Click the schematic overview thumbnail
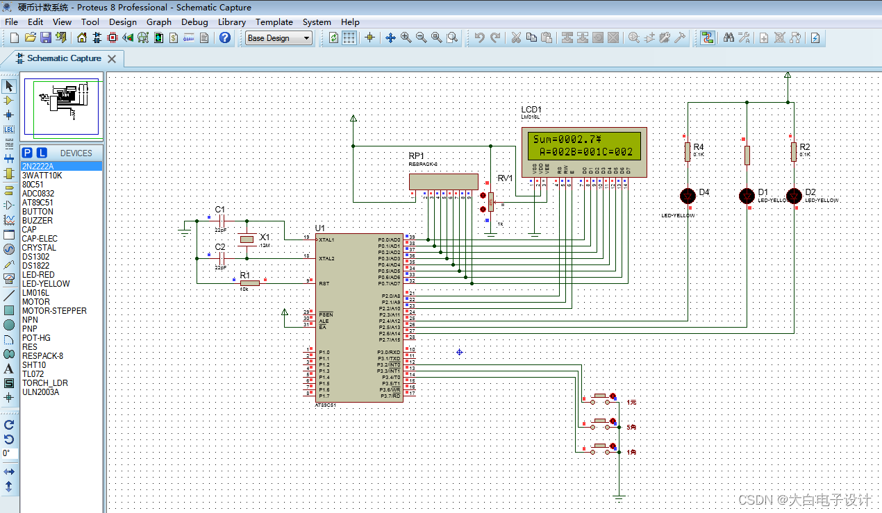The width and height of the screenshot is (882, 513). click(x=62, y=107)
